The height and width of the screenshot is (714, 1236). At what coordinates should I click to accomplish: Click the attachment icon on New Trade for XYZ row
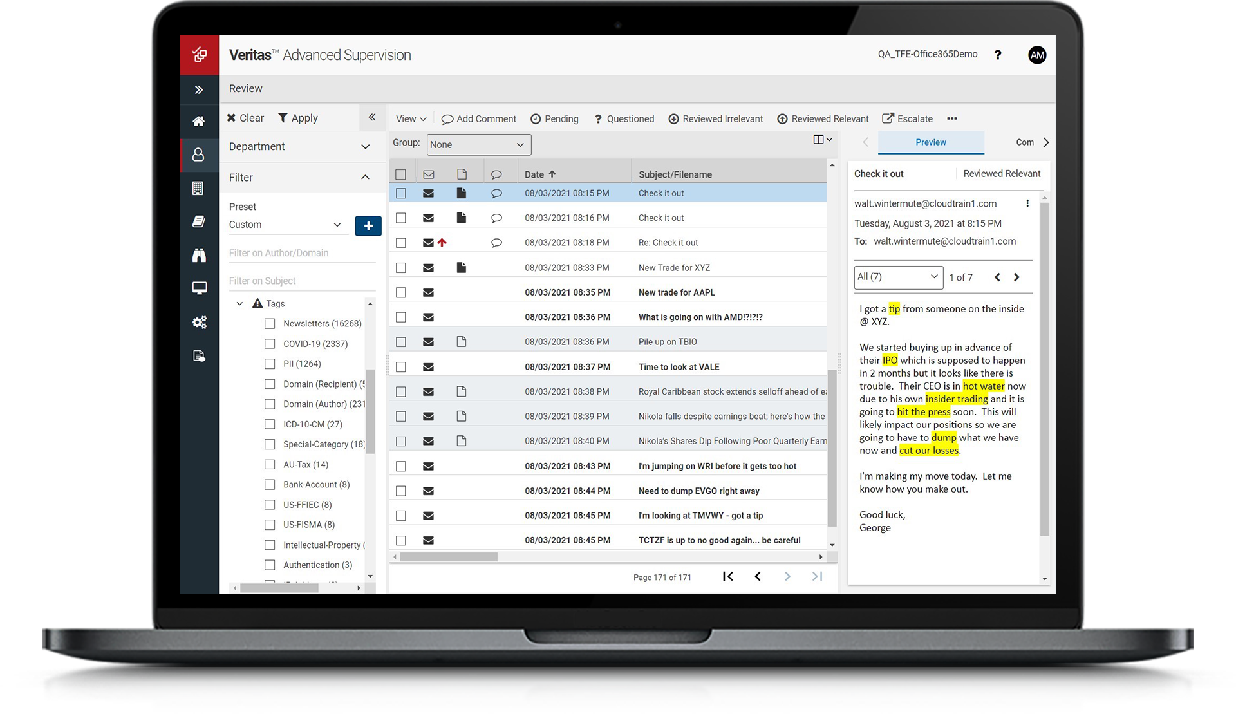pyautogui.click(x=461, y=267)
